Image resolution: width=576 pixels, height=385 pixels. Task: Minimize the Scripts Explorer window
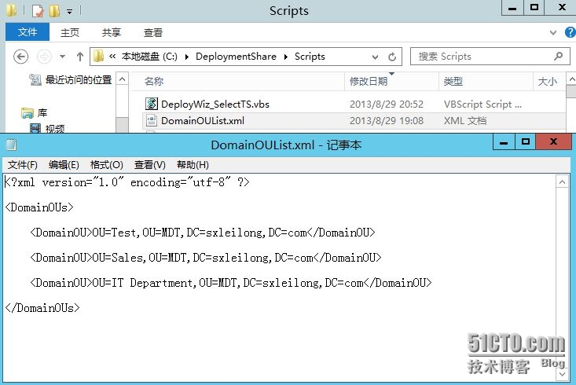point(512,8)
